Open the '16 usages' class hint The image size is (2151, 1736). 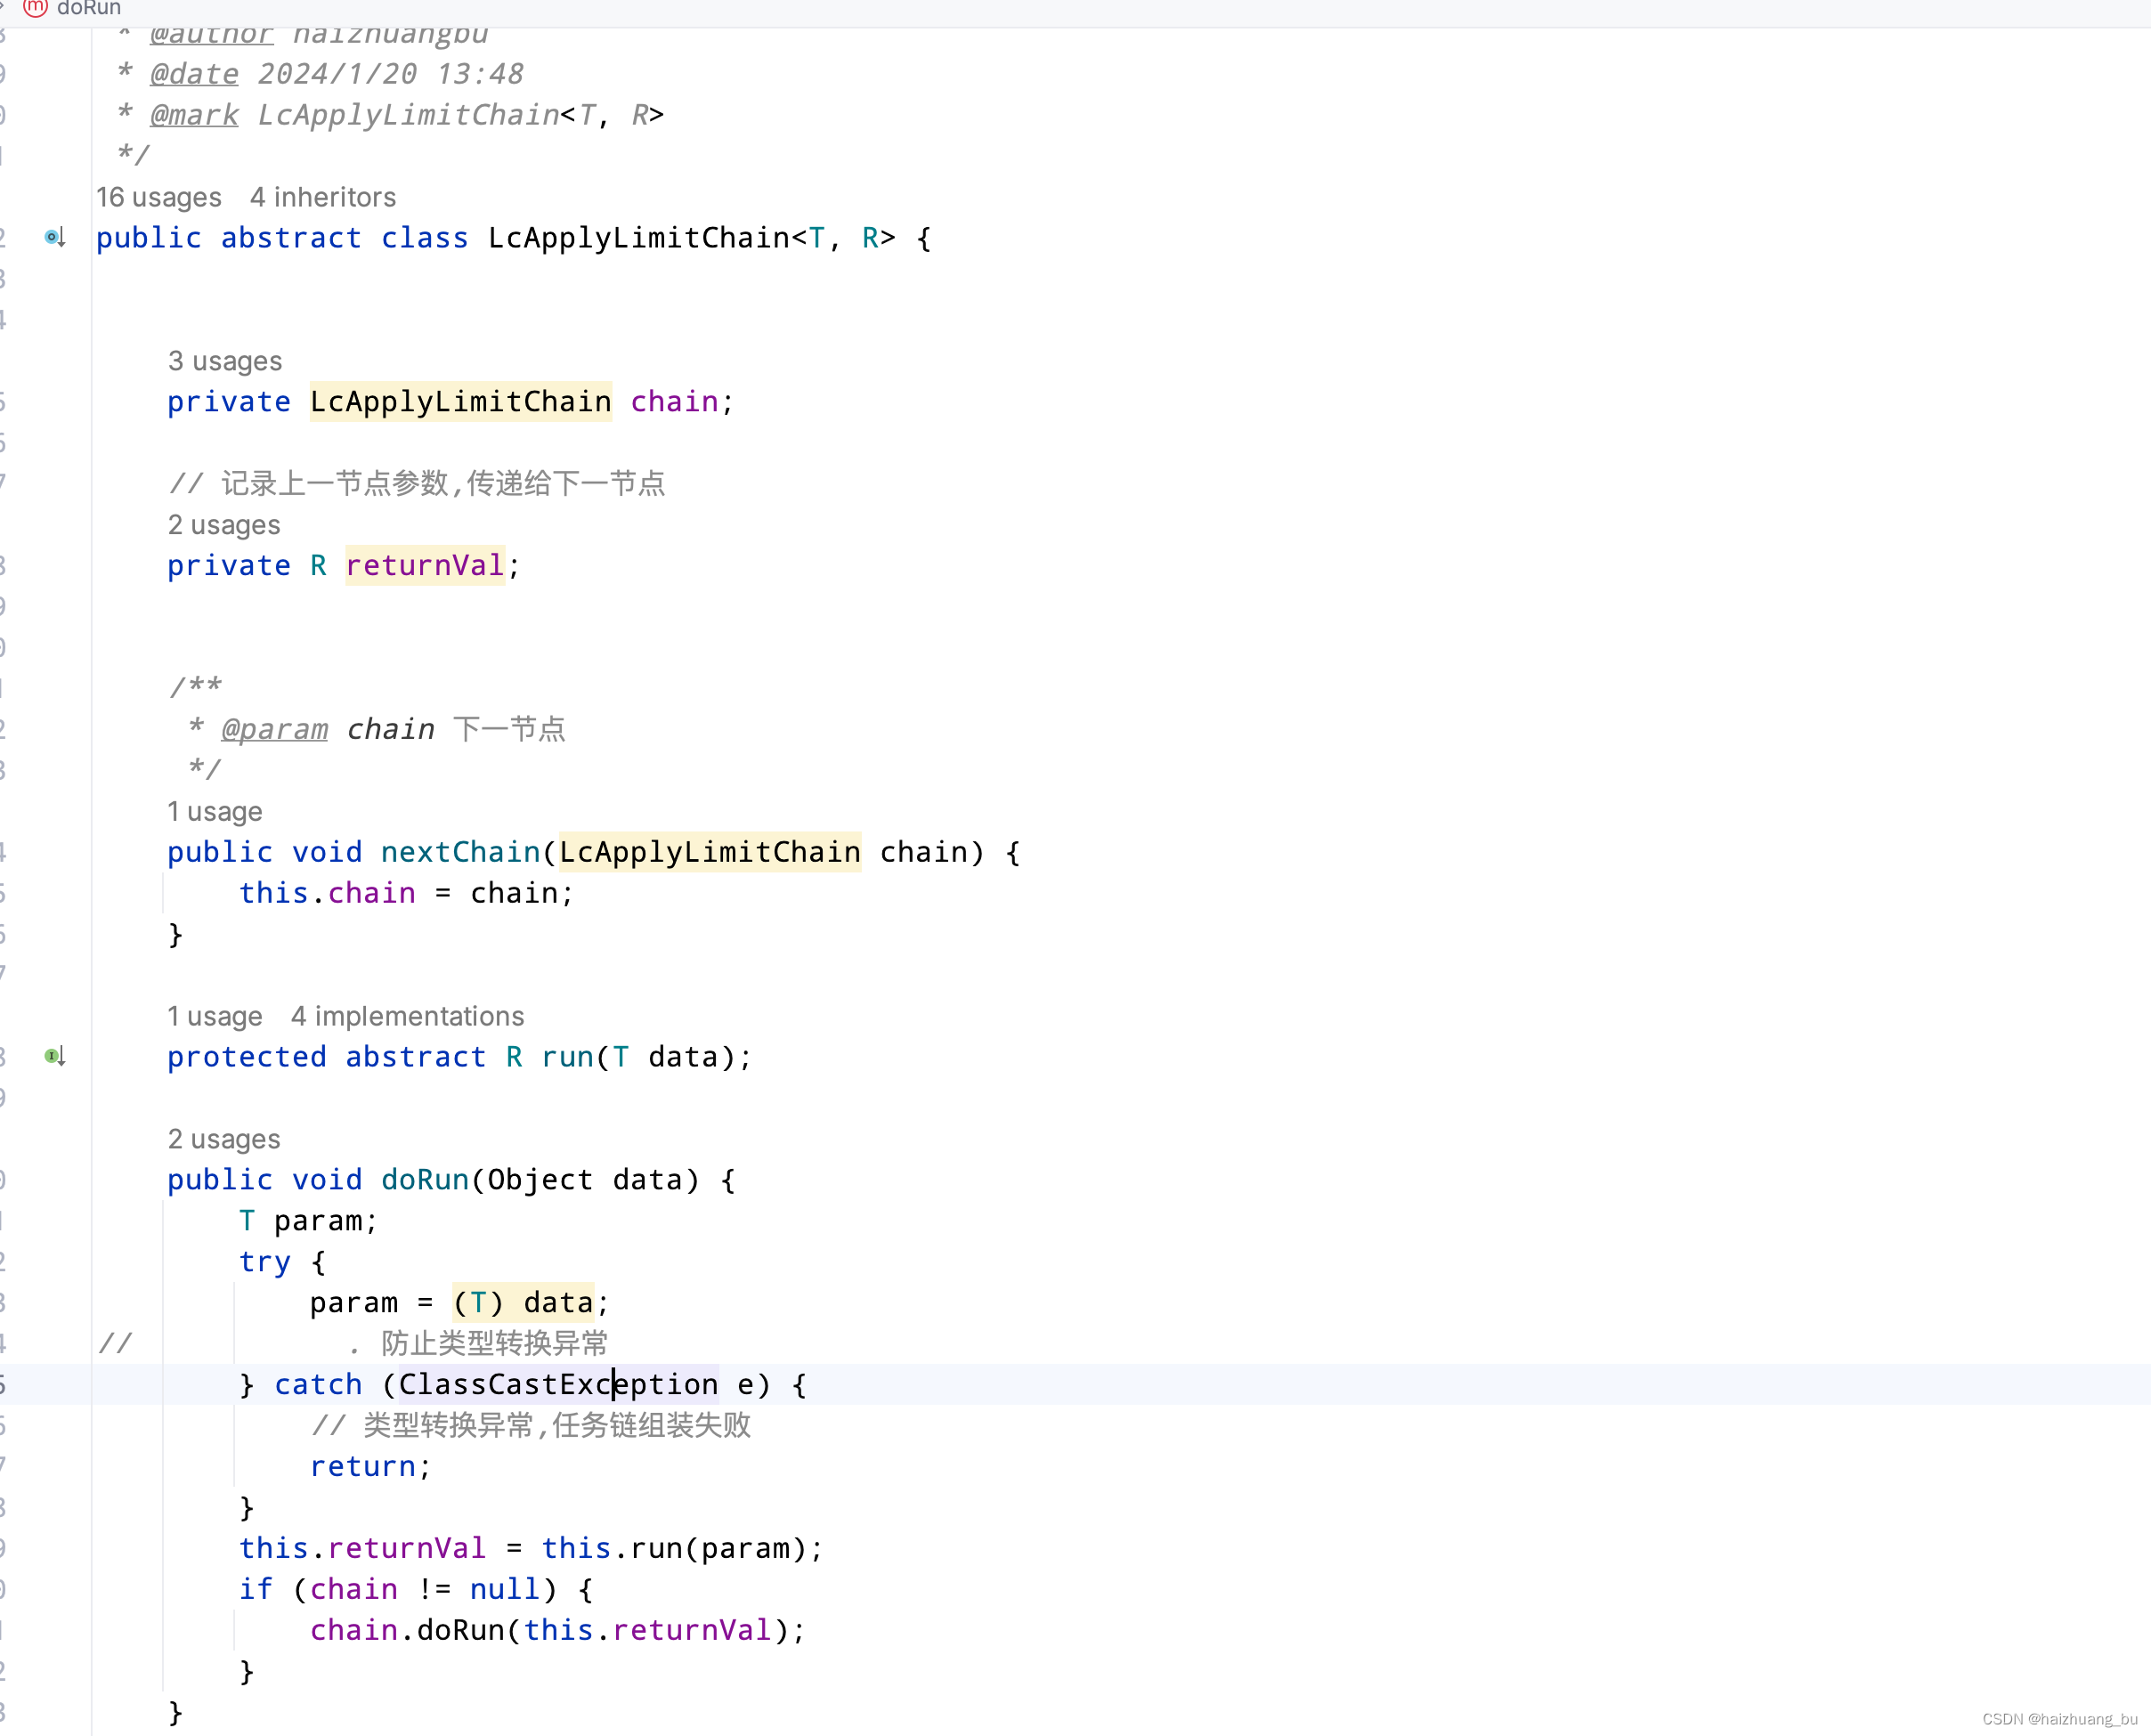pyautogui.click(x=159, y=197)
